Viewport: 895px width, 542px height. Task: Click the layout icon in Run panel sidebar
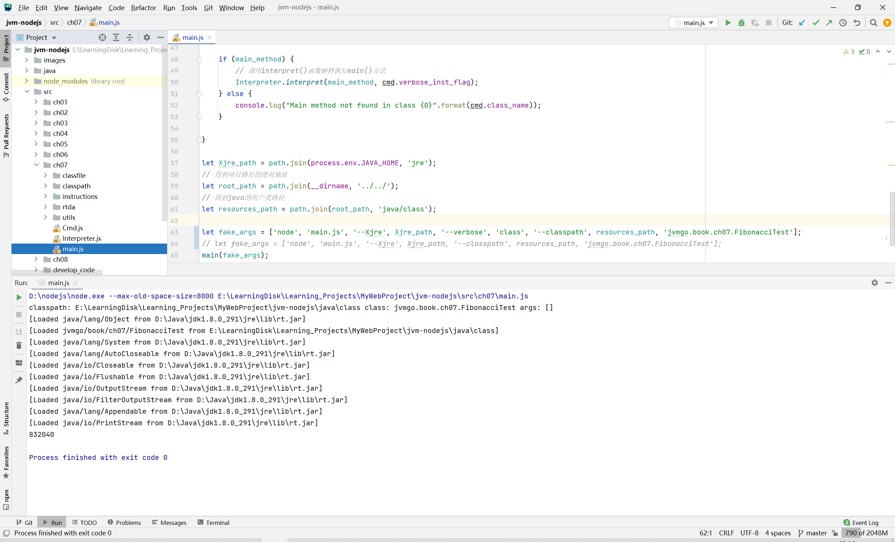pos(19,362)
